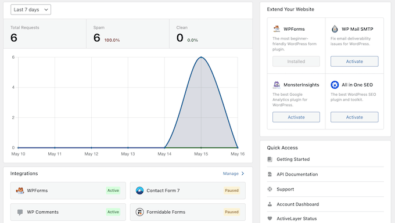The height and width of the screenshot is (223, 395).
Task: Click the WP Mail SMTP logo icon
Action: [x=335, y=28]
